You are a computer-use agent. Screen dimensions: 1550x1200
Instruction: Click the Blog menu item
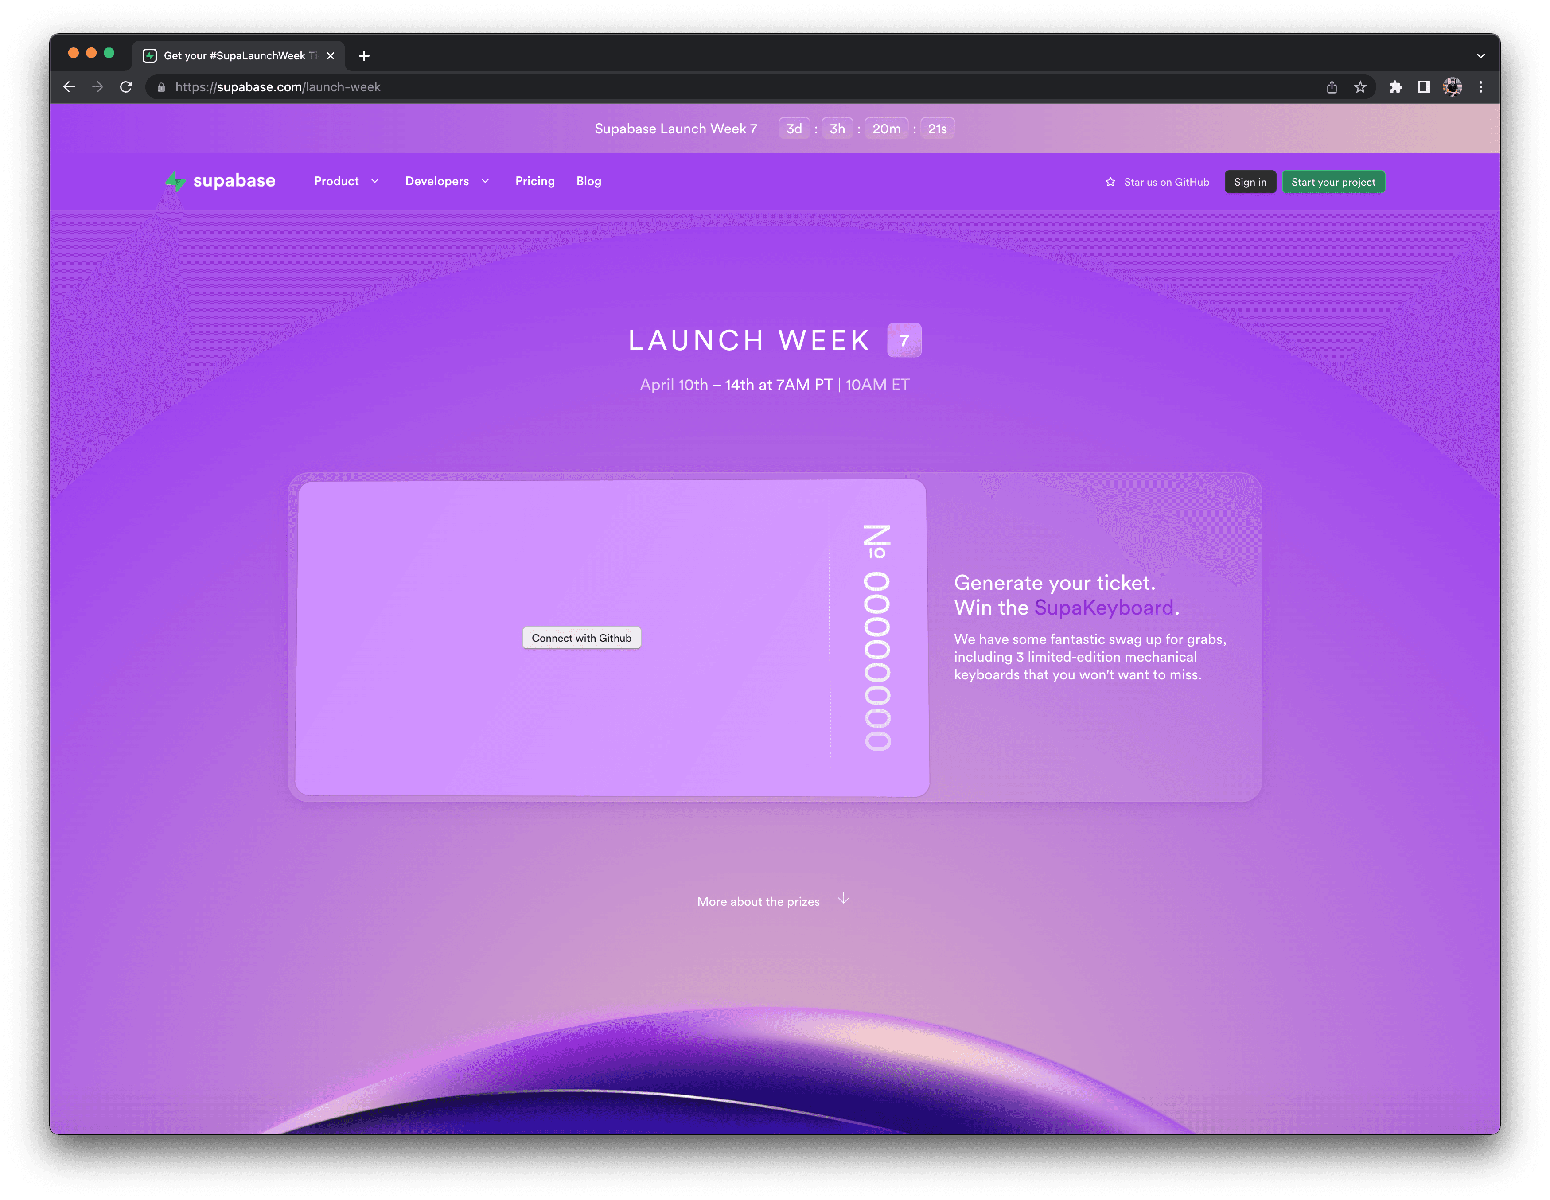[588, 180]
